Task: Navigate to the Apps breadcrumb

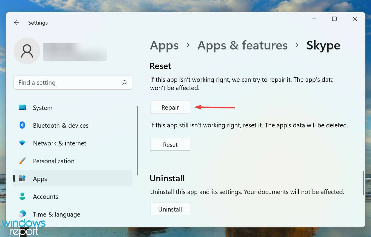Action: pyautogui.click(x=164, y=45)
